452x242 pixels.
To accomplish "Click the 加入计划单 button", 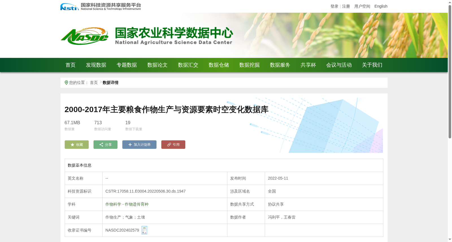I will coord(139,145).
